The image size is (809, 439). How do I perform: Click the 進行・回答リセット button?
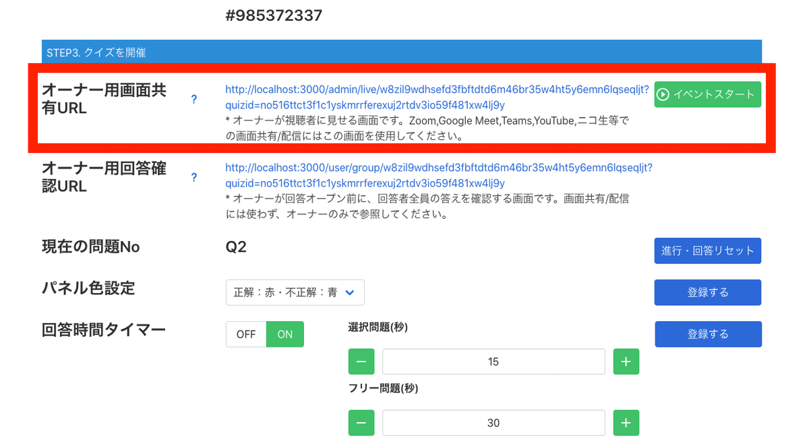pyautogui.click(x=707, y=250)
